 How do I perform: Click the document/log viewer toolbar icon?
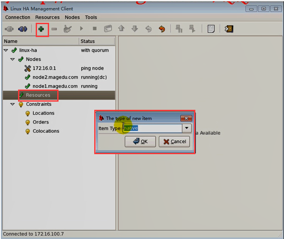pyautogui.click(x=211, y=29)
